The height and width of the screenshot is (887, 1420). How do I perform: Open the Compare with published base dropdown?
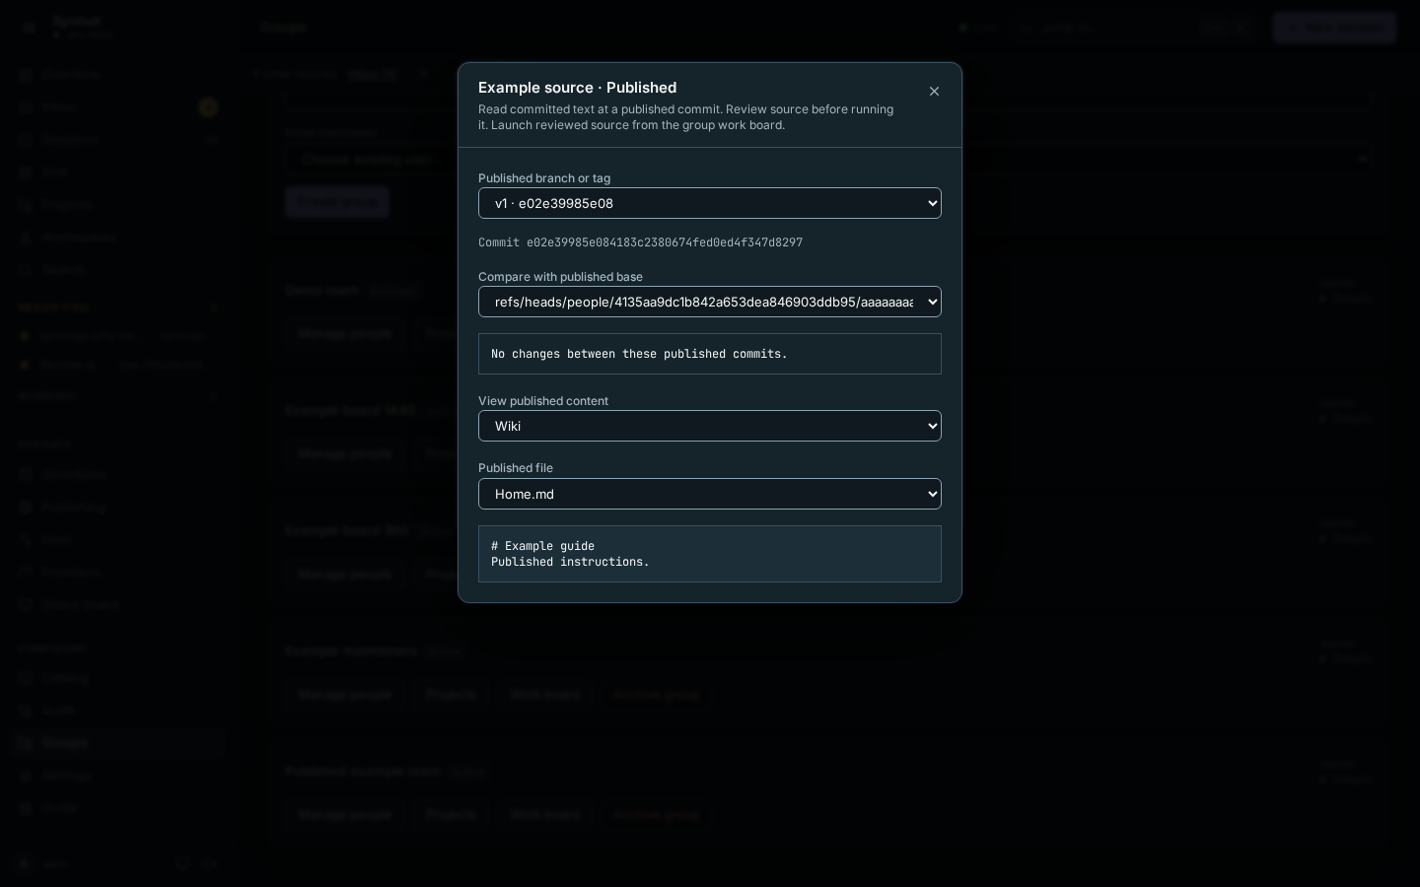[x=710, y=302]
